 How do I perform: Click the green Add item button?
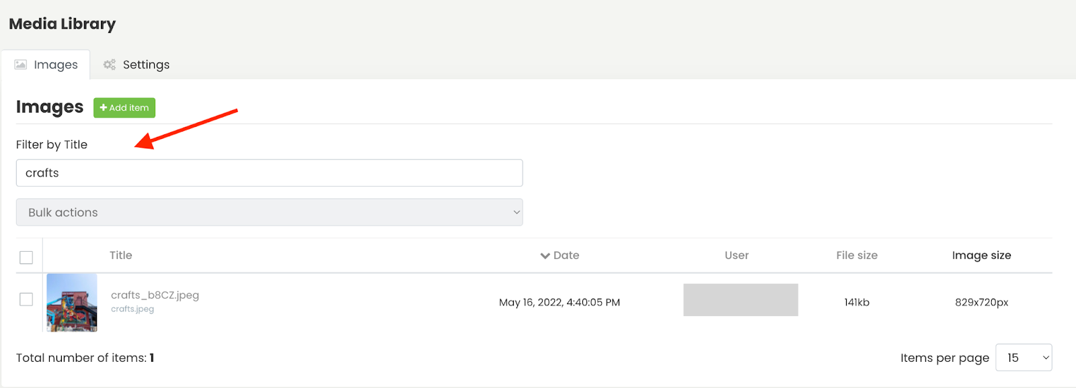[124, 107]
